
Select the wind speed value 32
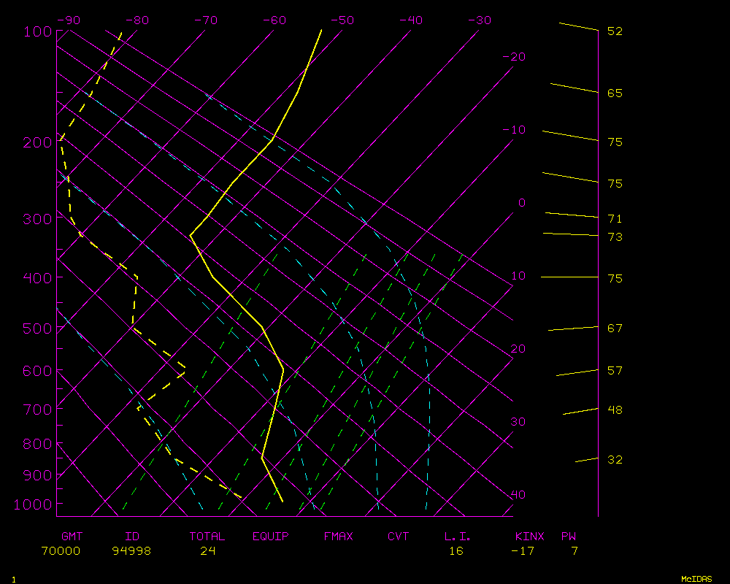click(x=615, y=460)
